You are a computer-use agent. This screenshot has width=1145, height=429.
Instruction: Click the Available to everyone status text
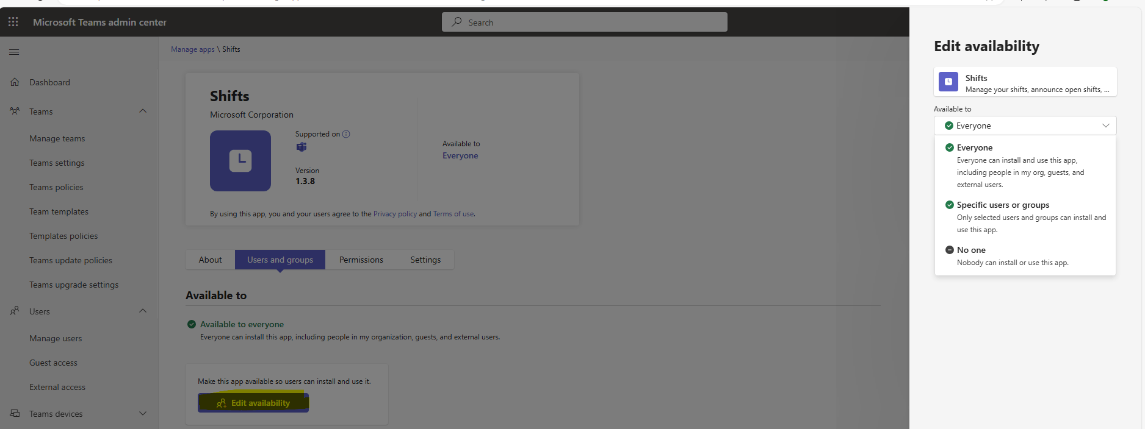tap(242, 324)
